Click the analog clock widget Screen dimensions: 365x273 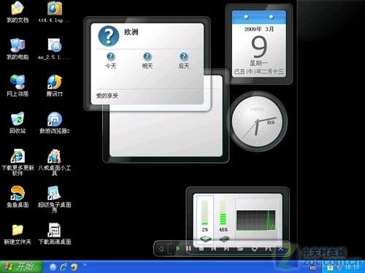(x=257, y=121)
